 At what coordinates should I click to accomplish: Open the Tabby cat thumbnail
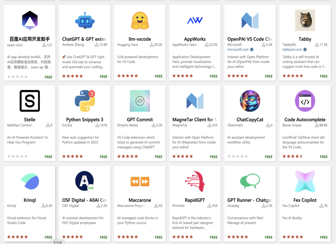pos(305,20)
